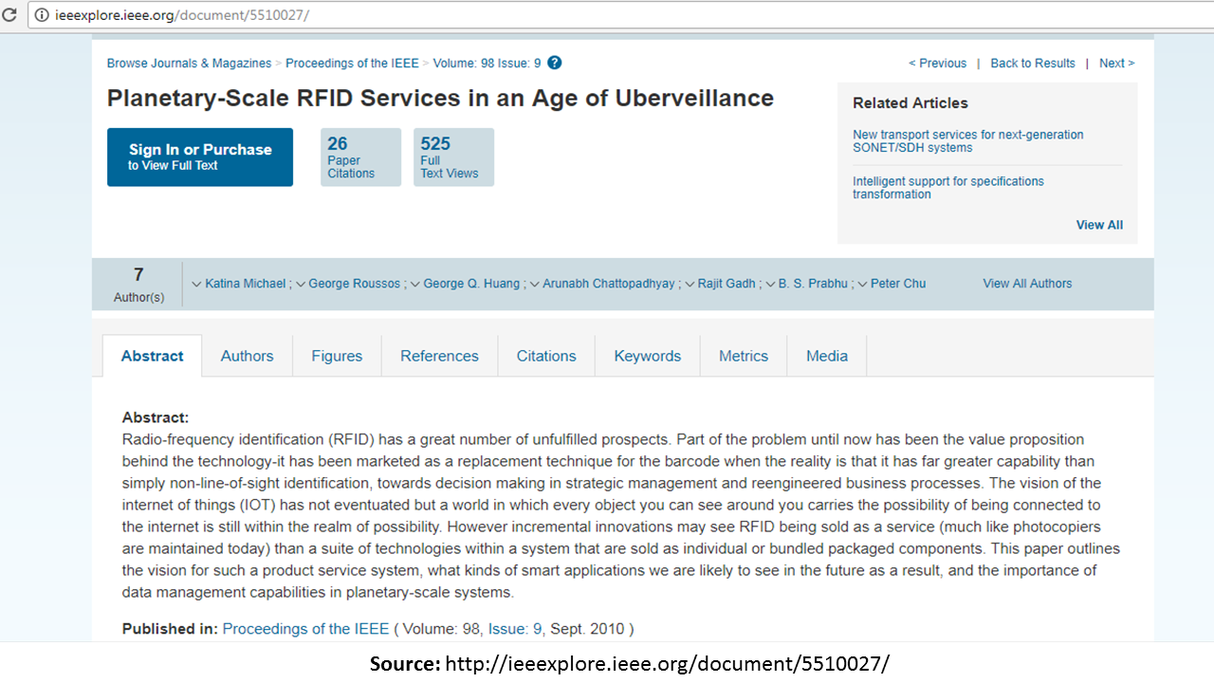
Task: Open the Figures tab
Action: pos(337,356)
